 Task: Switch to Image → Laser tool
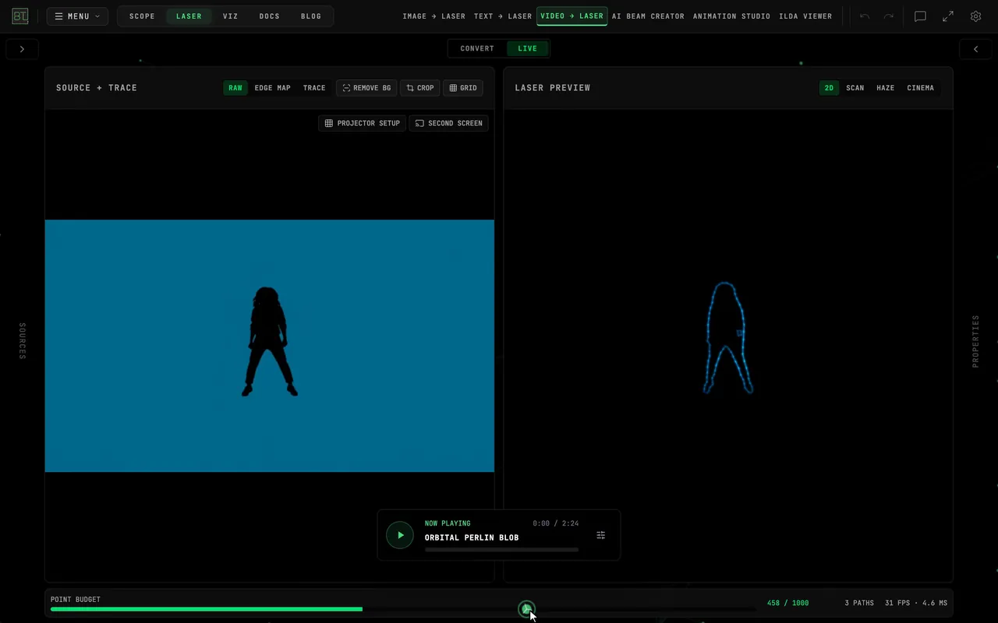click(434, 16)
